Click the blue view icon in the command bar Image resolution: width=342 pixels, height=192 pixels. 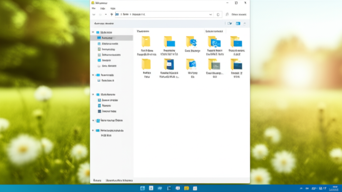point(238,23)
